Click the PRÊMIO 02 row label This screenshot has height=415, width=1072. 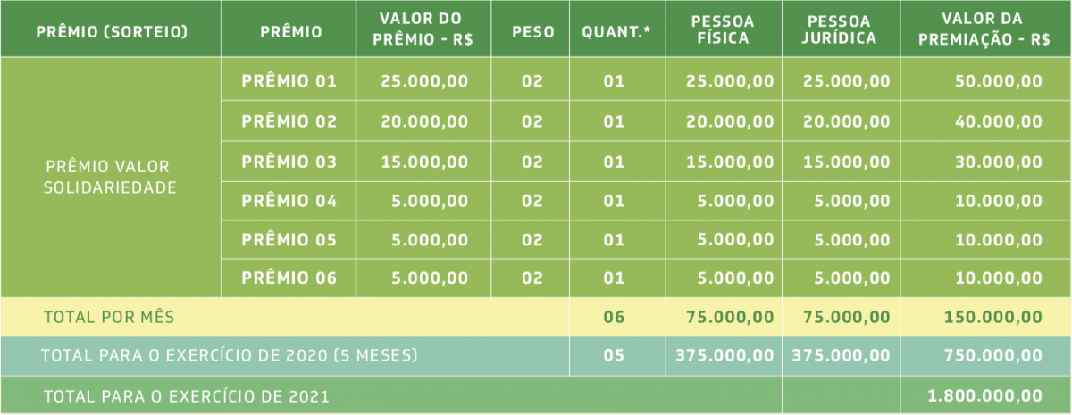289,122
